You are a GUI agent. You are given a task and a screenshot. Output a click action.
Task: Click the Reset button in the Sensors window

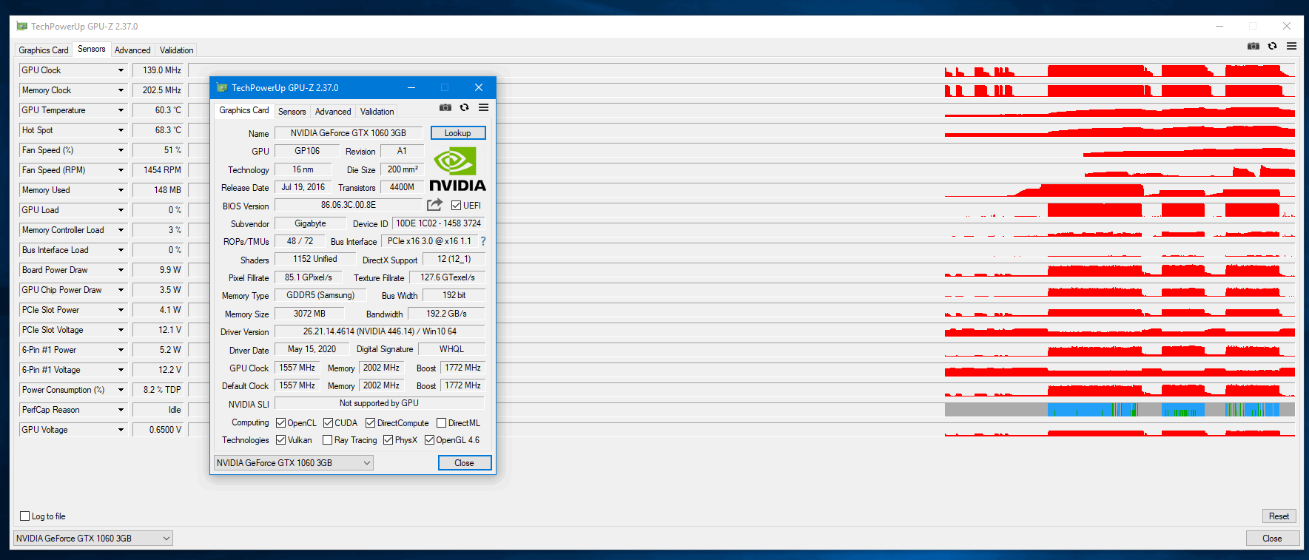(x=1279, y=516)
